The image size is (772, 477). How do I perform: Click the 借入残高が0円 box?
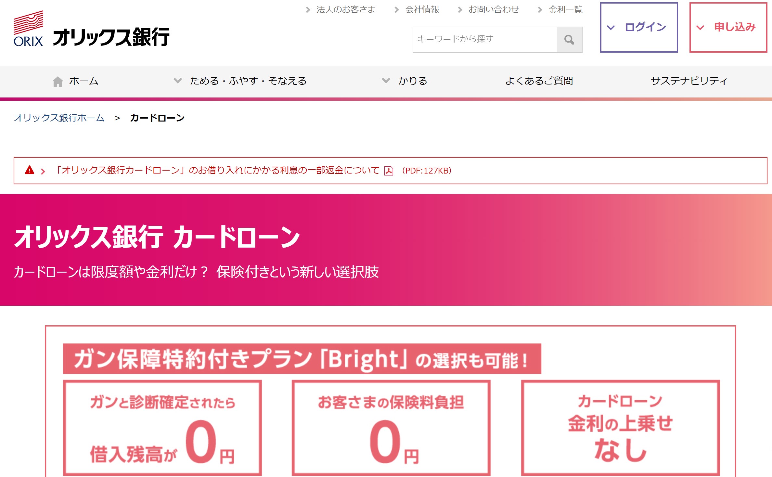pyautogui.click(x=162, y=428)
